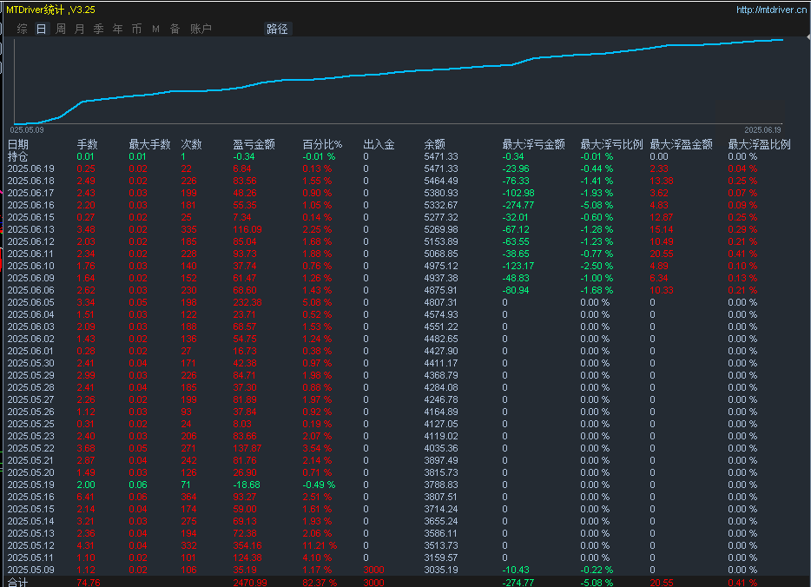The width and height of the screenshot is (811, 587).
Task: Click the 百分比% column header
Action: (x=322, y=144)
